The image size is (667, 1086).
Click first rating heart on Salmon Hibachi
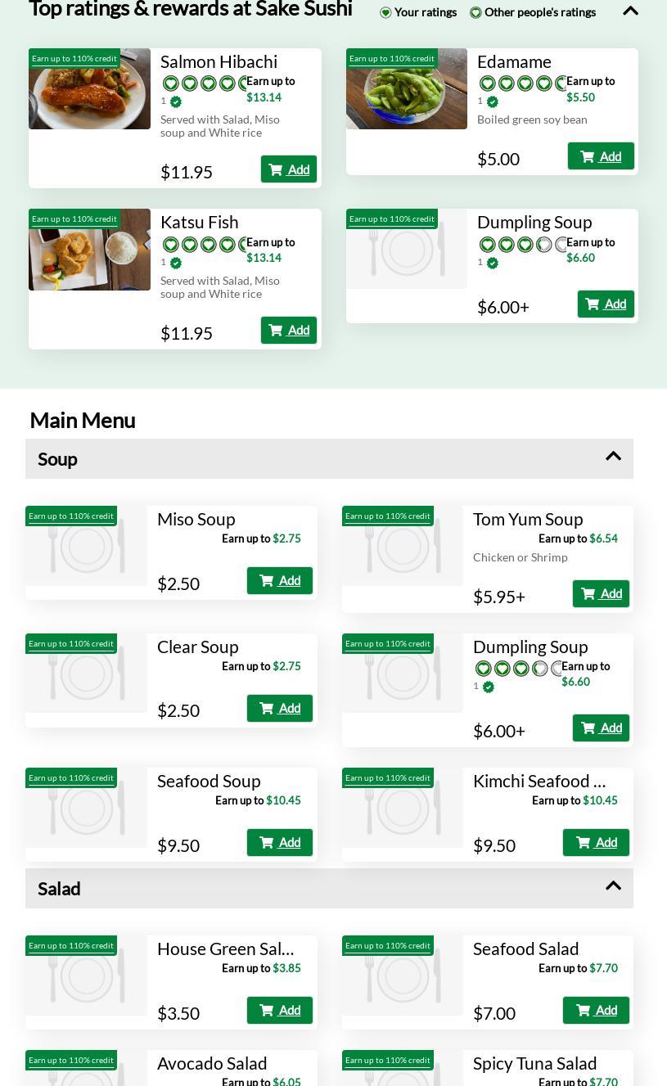[x=170, y=83]
